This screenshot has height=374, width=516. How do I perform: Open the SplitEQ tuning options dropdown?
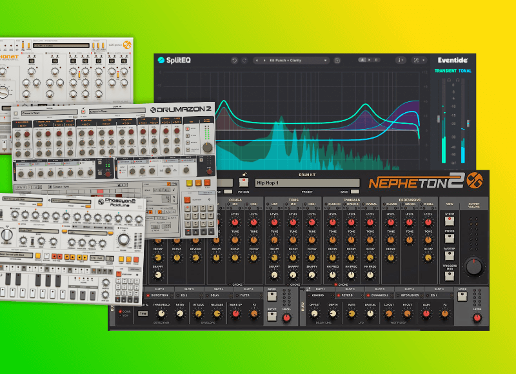tap(401, 60)
